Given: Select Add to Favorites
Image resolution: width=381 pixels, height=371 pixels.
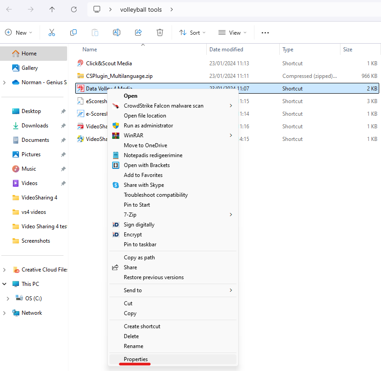Looking at the screenshot, I should [x=173, y=175].
